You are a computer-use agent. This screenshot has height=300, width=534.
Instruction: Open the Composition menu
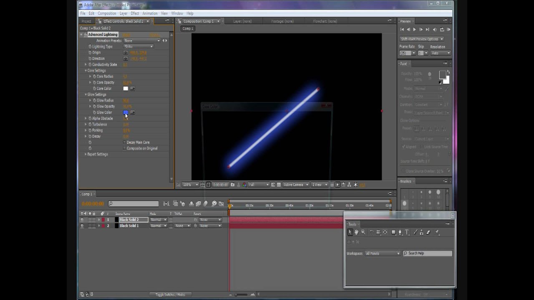pyautogui.click(x=107, y=13)
